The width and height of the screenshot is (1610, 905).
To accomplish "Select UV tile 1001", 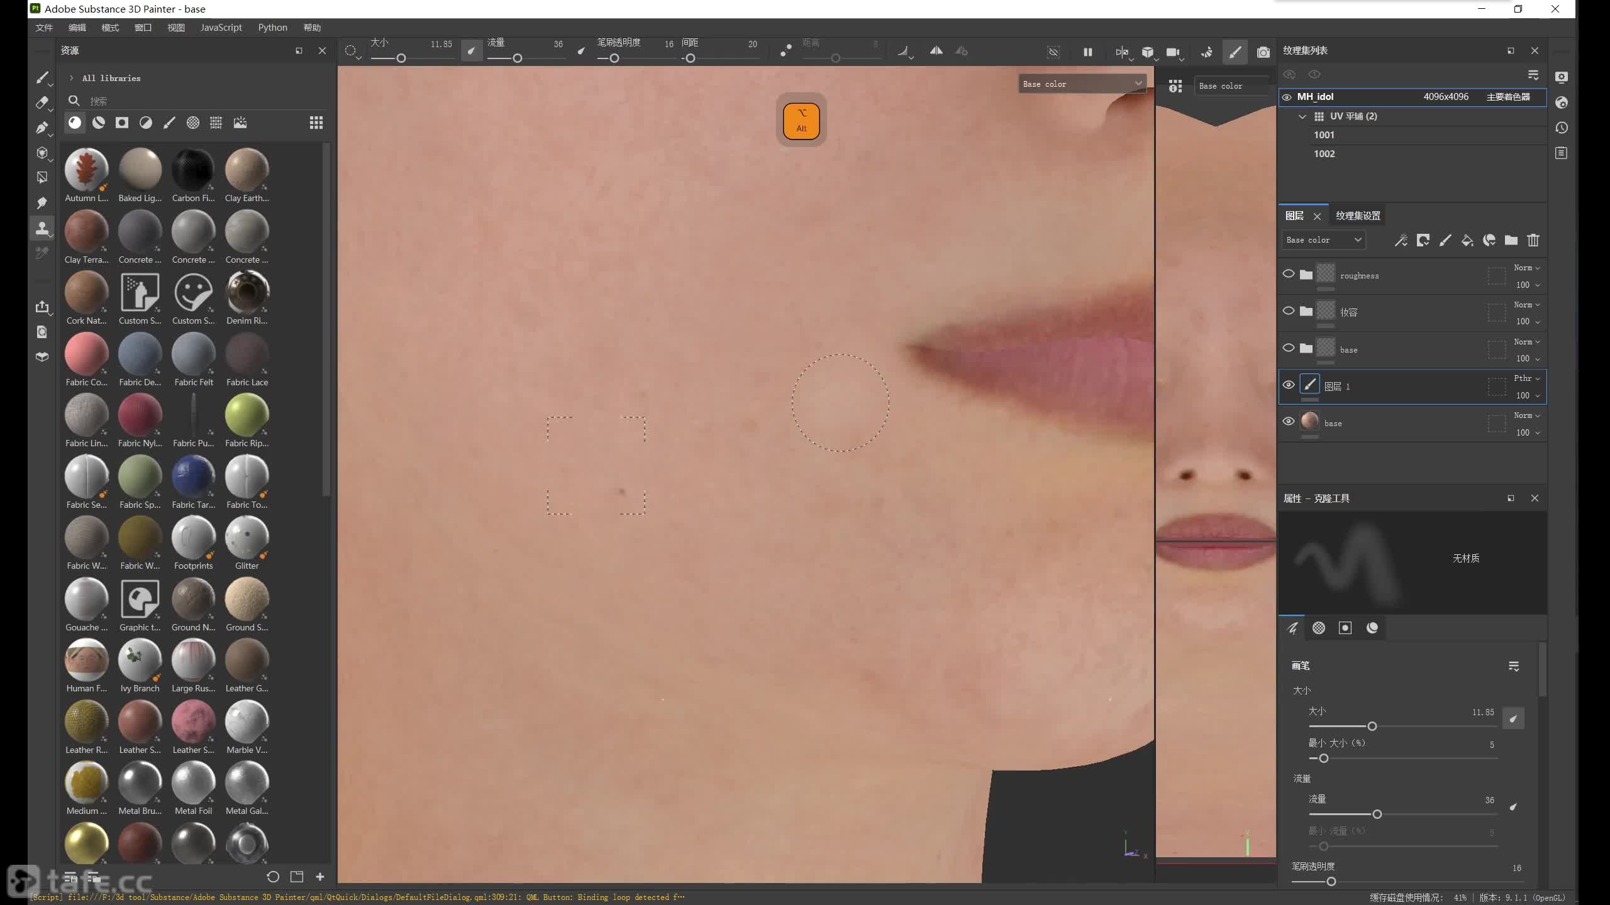I will tap(1324, 135).
